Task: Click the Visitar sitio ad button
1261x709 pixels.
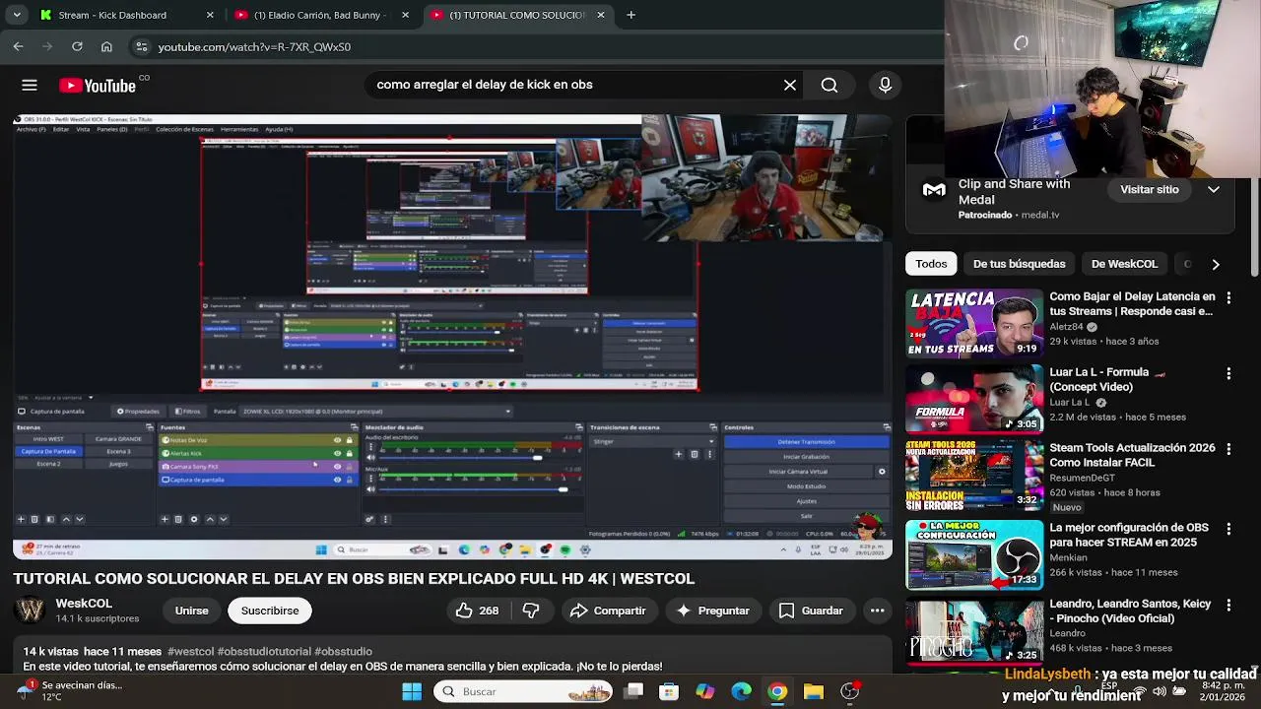Action: pyautogui.click(x=1150, y=190)
